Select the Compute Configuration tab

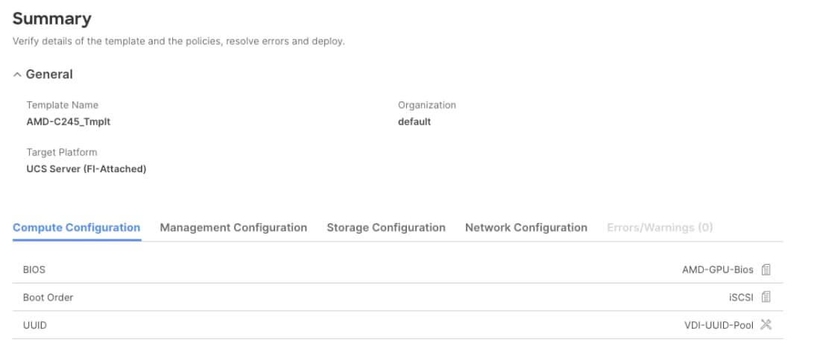76,227
